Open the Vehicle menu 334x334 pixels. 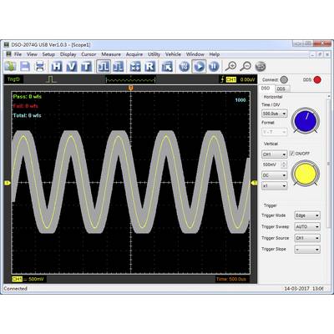173,54
